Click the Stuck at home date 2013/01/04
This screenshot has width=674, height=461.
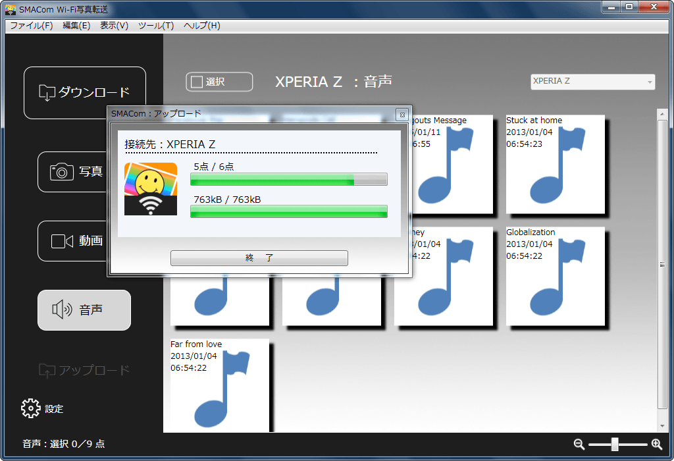pyautogui.click(x=529, y=132)
